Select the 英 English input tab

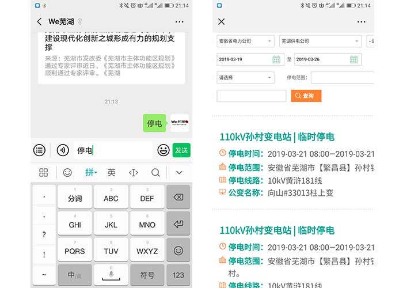(x=112, y=172)
